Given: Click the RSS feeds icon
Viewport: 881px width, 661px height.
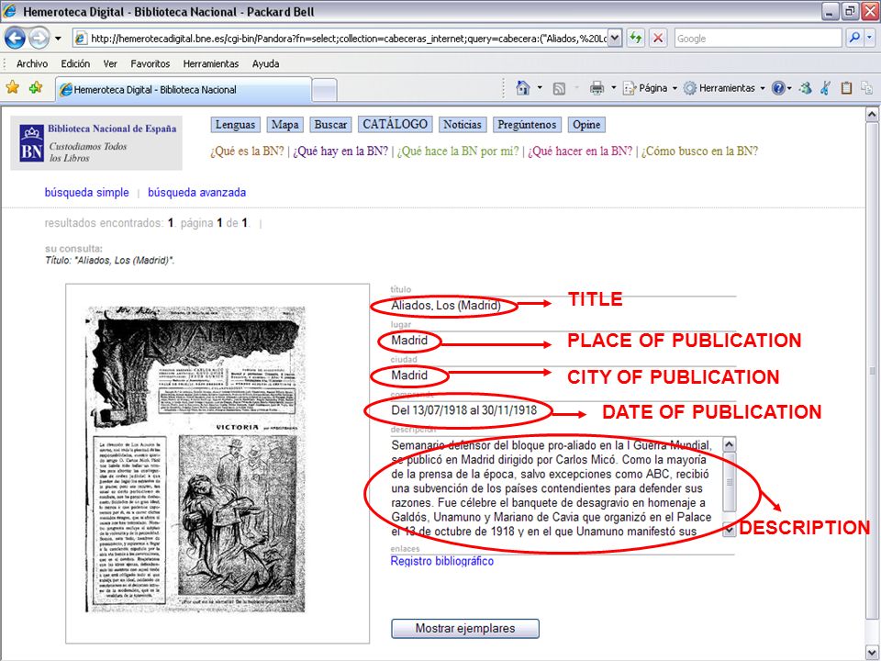Looking at the screenshot, I should pos(559,88).
